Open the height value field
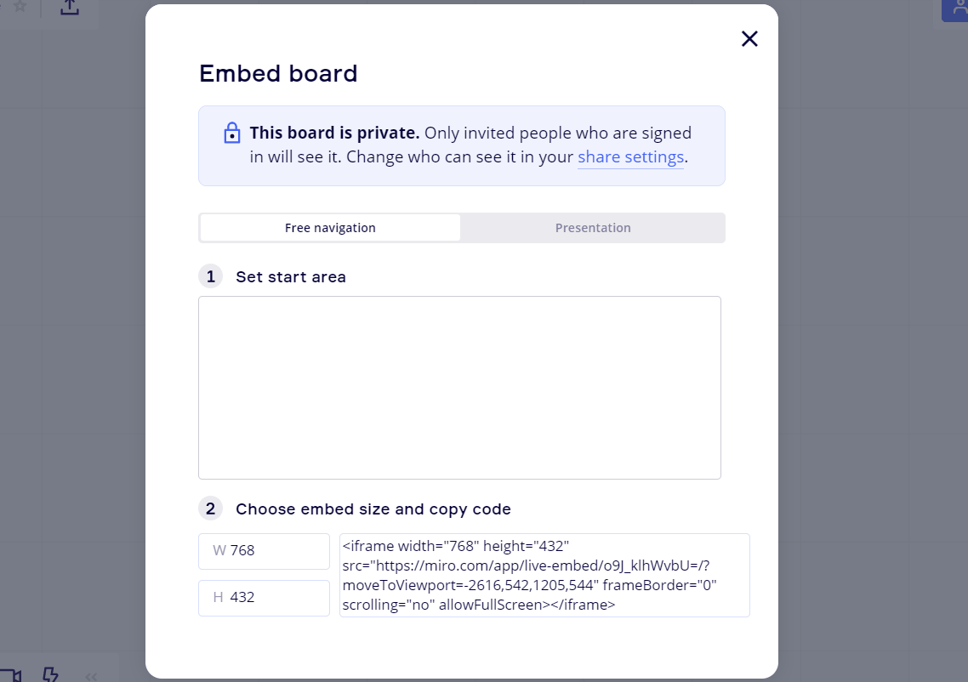 (x=264, y=598)
